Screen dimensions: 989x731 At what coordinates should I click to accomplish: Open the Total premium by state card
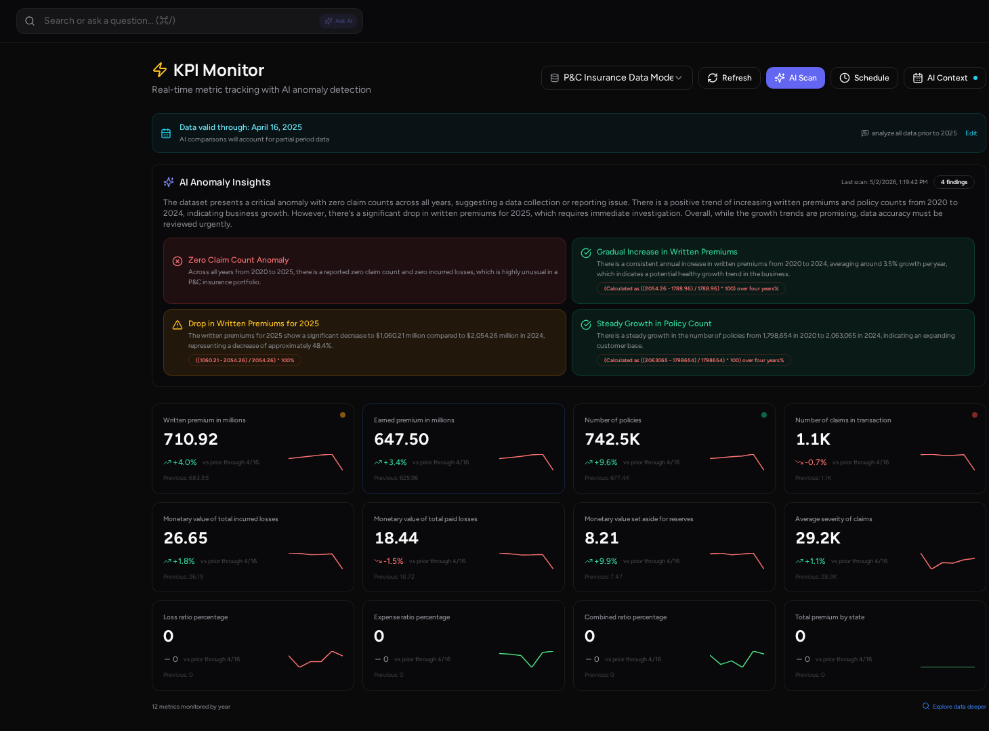tap(885, 646)
